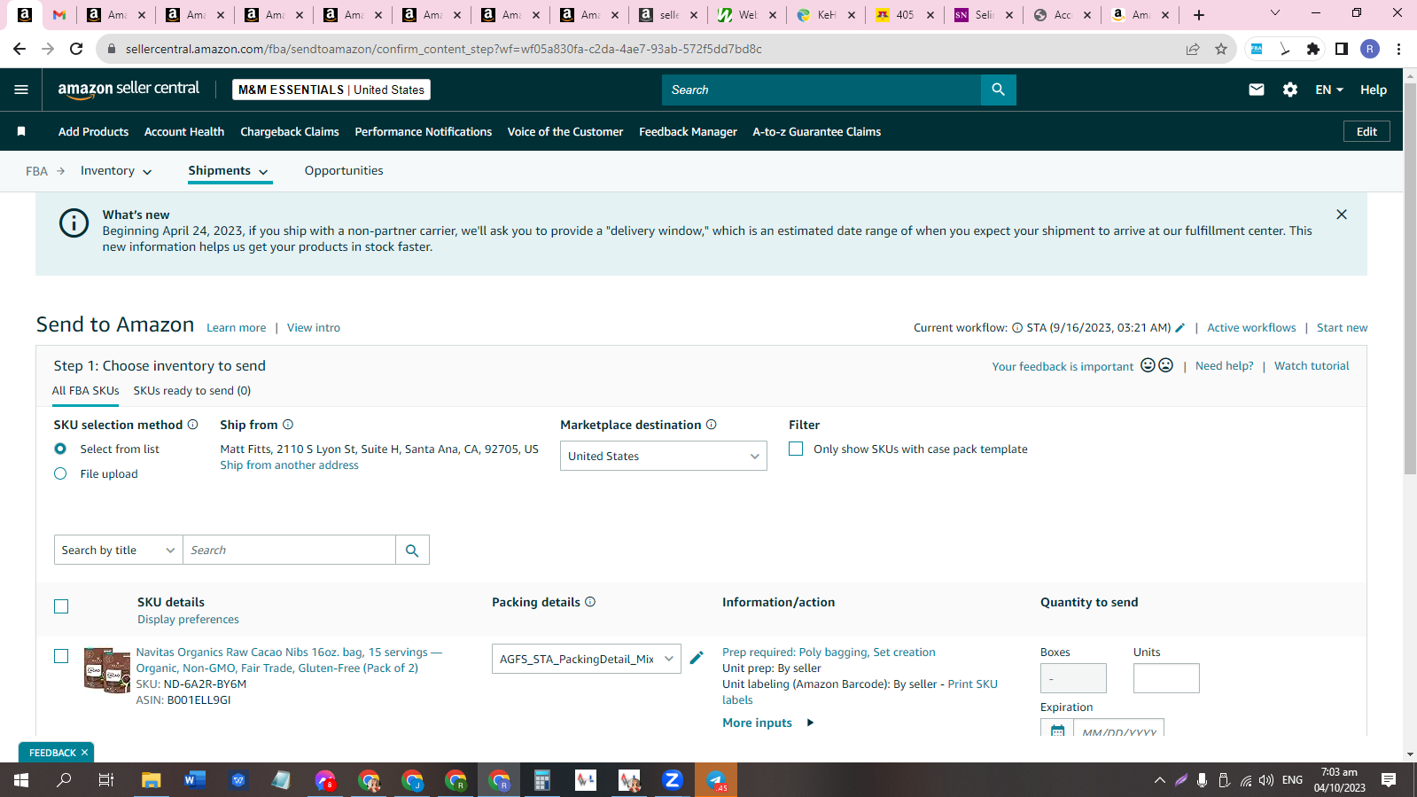Viewport: 1417px width, 797px height.
Task: Click the info icon next to SKU selection method
Action: pyautogui.click(x=192, y=425)
